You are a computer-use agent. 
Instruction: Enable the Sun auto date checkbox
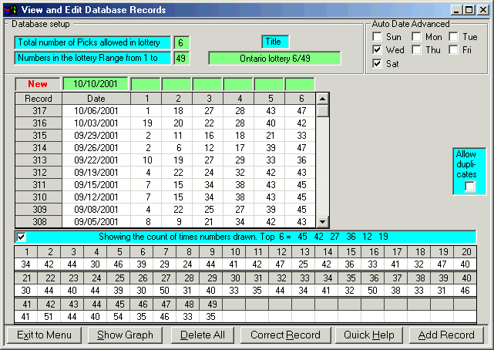click(377, 36)
